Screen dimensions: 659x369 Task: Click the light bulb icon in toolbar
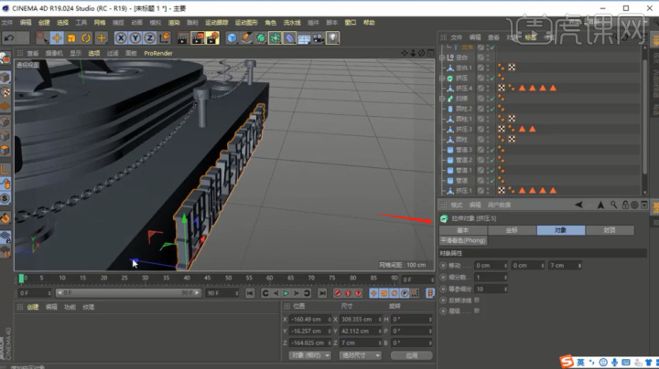pyautogui.click(x=333, y=37)
